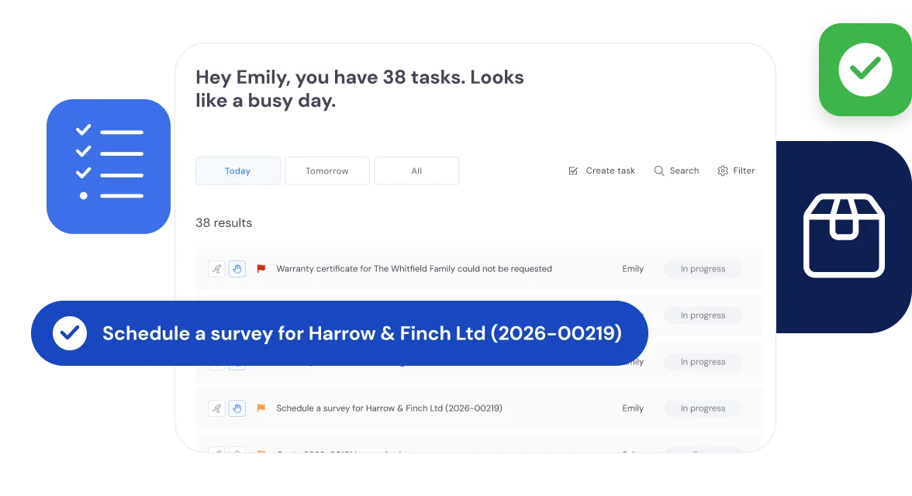The width and height of the screenshot is (912, 496).
Task: Switch to the Tomorrow tab
Action: pyautogui.click(x=327, y=171)
